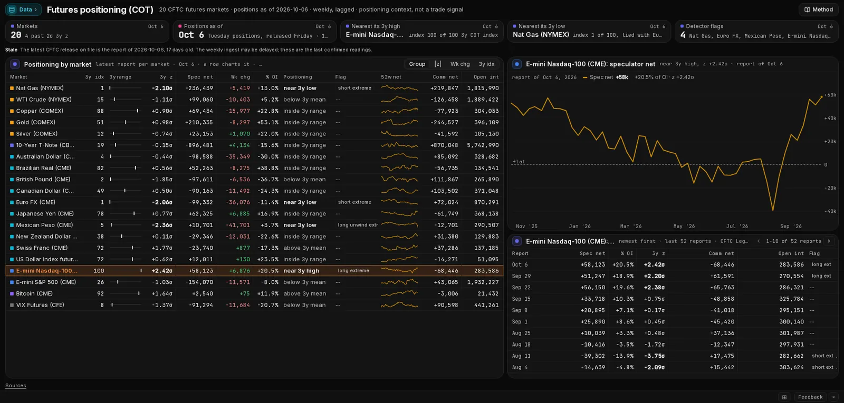Screen dimensions: 844x403
Task: Select the Bitcoin (CME) market row
Action: [x=254, y=293]
